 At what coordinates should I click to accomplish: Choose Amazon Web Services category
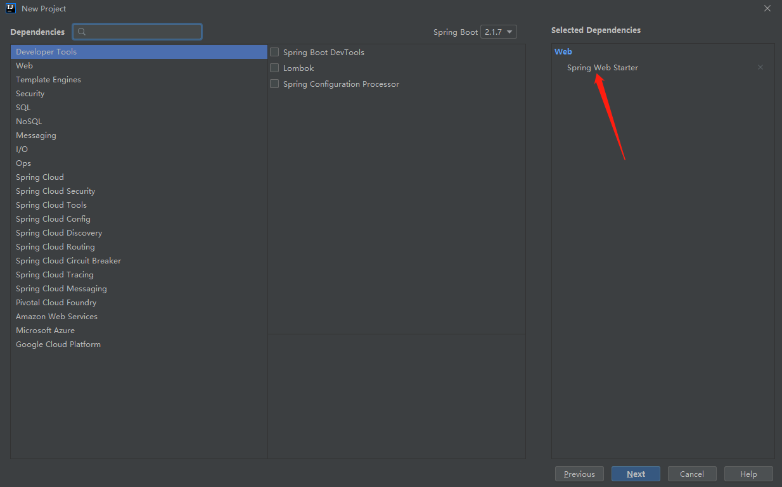coord(139,317)
